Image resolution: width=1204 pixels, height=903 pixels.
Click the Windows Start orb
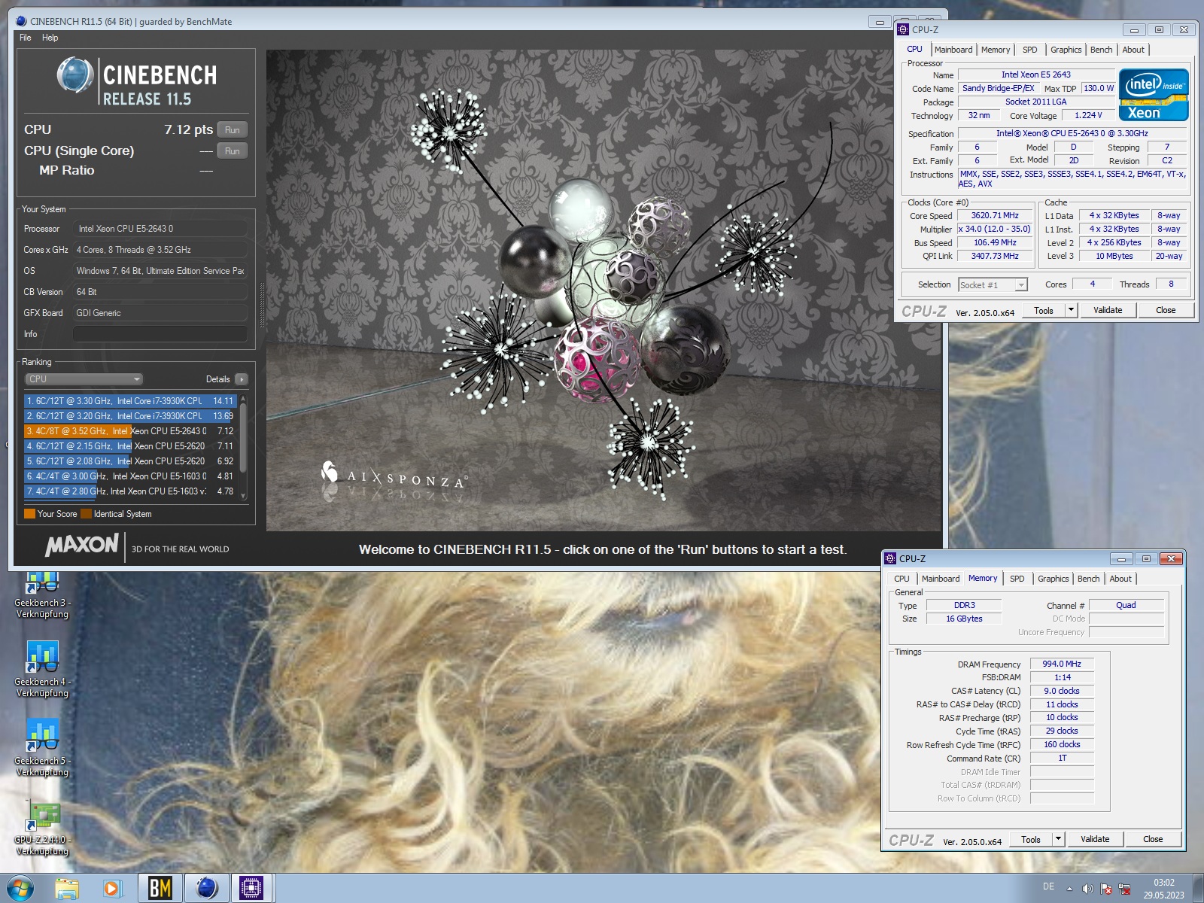pyautogui.click(x=20, y=888)
